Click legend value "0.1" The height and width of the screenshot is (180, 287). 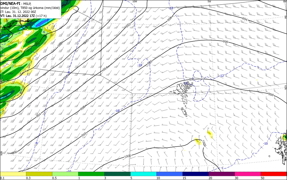pyautogui.click(x=2, y=178)
